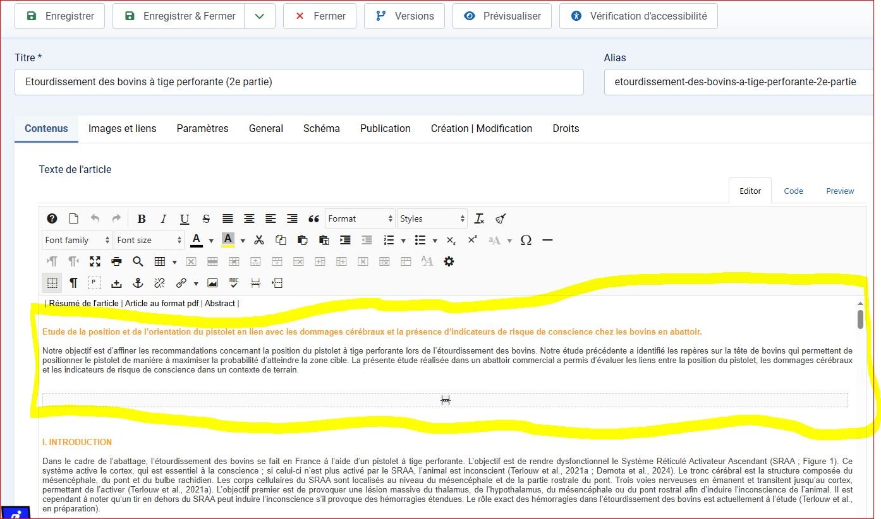881x519 pixels.
Task: Toggle visual blocks grid display
Action: 52,283
